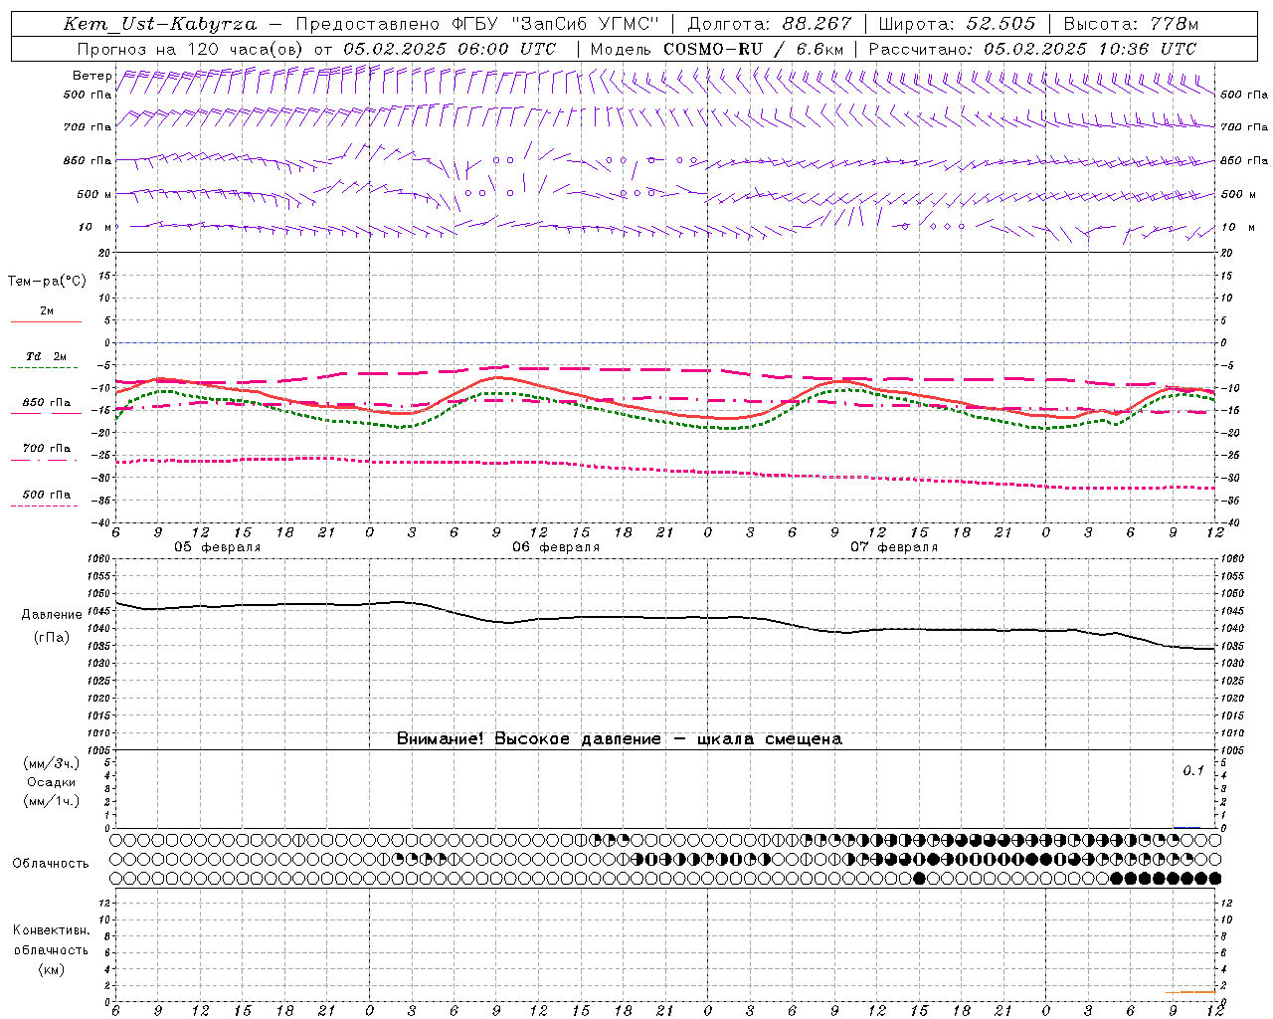Click the Долгота: 88.267 value

pos(770,24)
